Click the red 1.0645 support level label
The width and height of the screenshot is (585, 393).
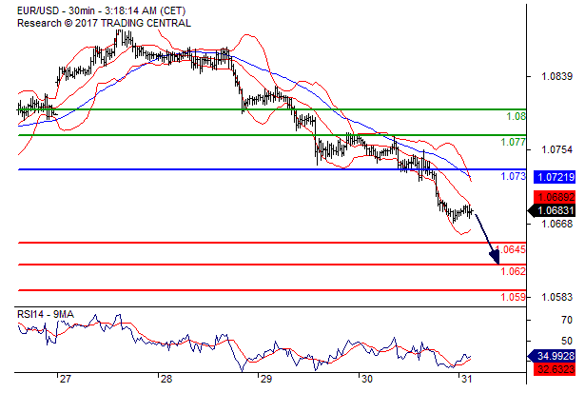[x=511, y=249]
